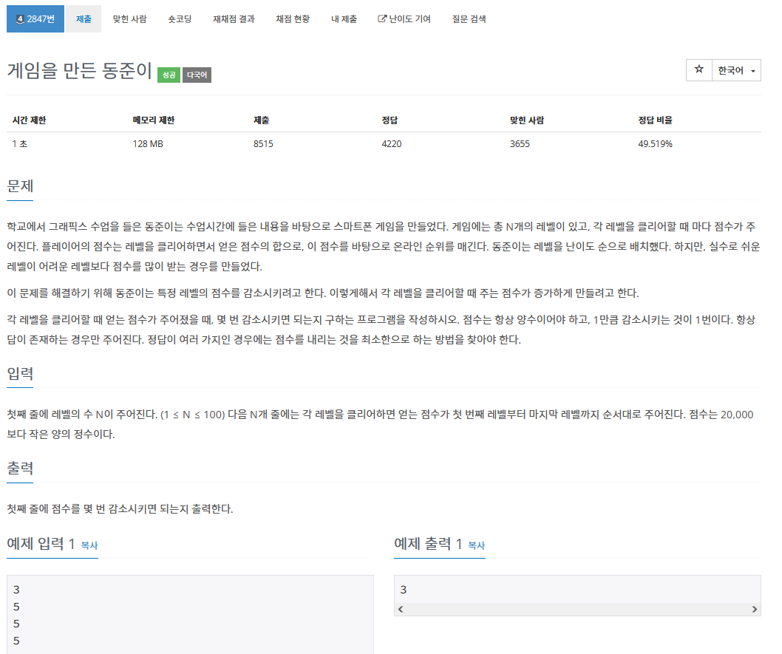Image resolution: width=782 pixels, height=654 pixels.
Task: Open 질문 검색 for this problem
Action: 466,18
